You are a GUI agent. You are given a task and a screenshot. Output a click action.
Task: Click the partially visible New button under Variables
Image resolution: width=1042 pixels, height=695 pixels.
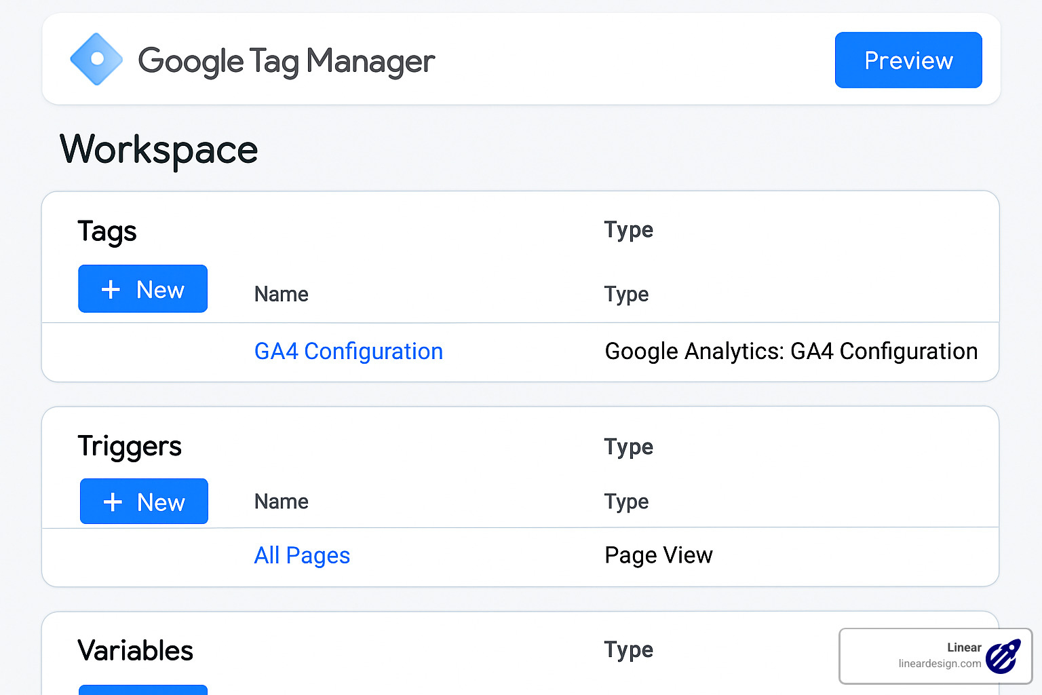[142, 691]
